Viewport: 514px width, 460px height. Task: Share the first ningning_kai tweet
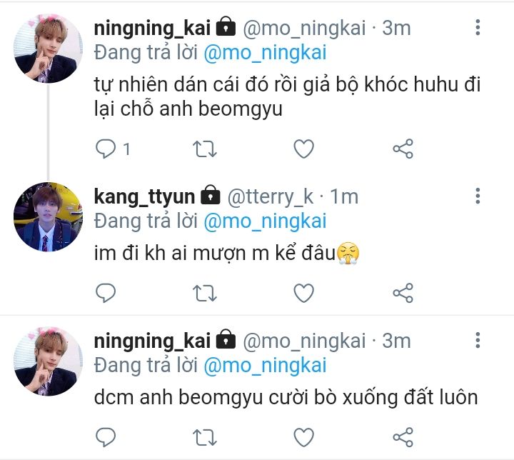point(403,149)
